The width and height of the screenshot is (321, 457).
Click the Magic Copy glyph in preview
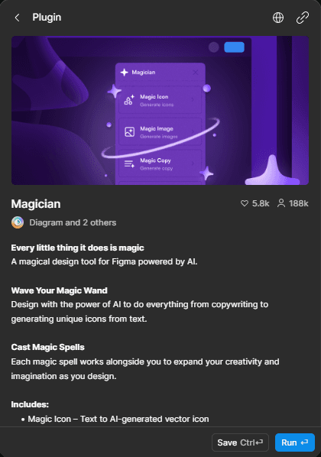[129, 164]
